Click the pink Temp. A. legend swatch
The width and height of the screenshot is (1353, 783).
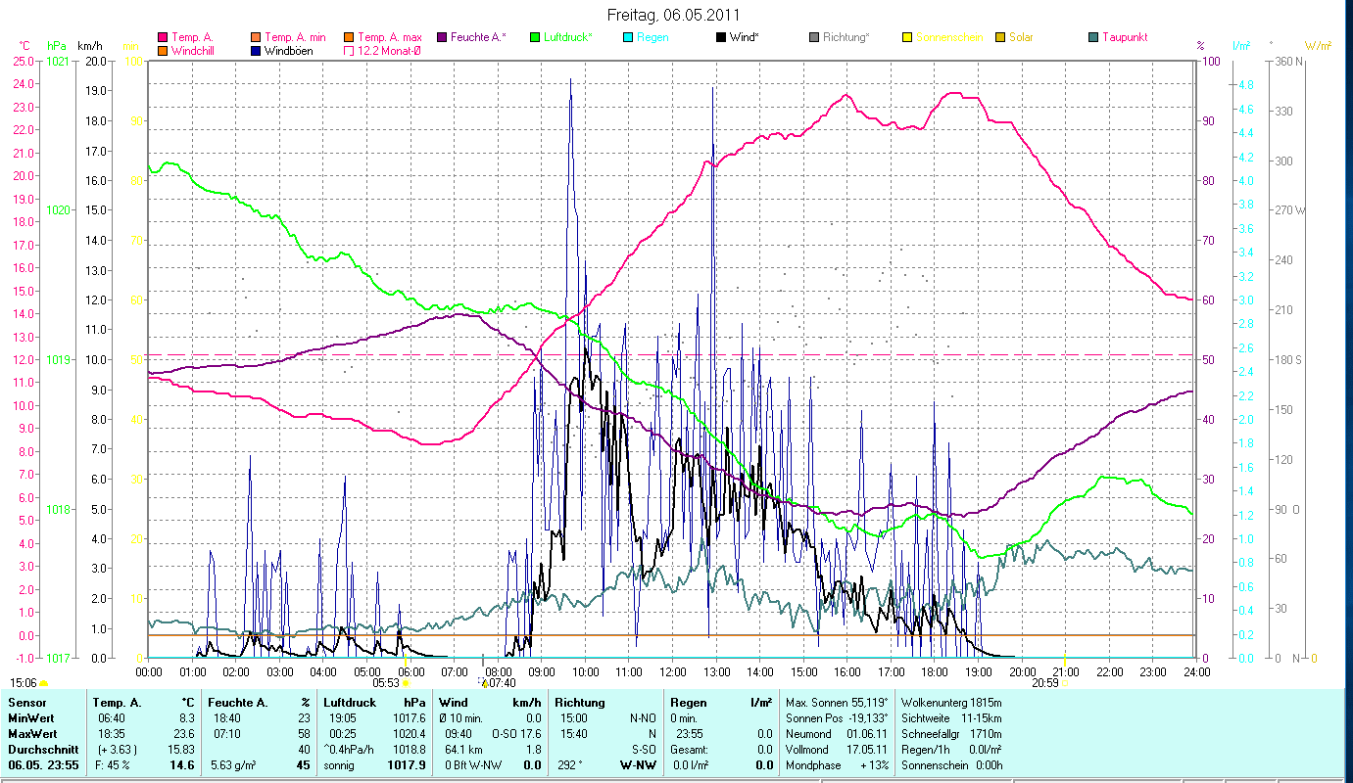pyautogui.click(x=163, y=37)
